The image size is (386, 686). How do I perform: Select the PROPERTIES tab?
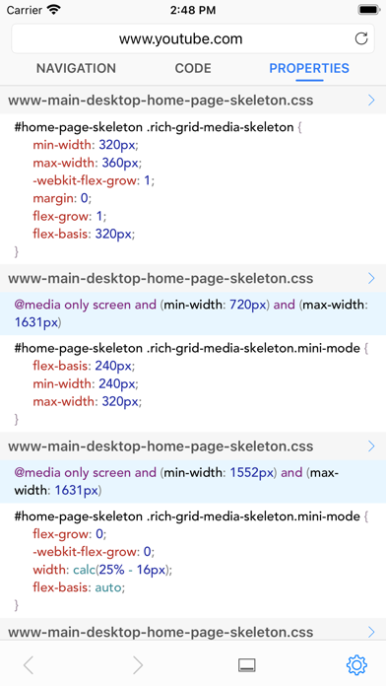coord(309,68)
